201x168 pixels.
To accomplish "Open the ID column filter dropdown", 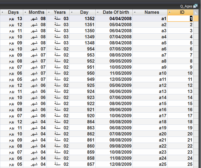I will coord(170,12).
